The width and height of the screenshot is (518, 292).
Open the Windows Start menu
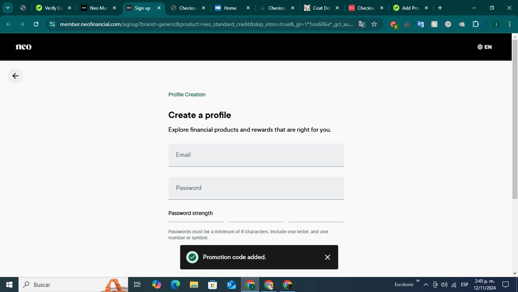[9, 285]
